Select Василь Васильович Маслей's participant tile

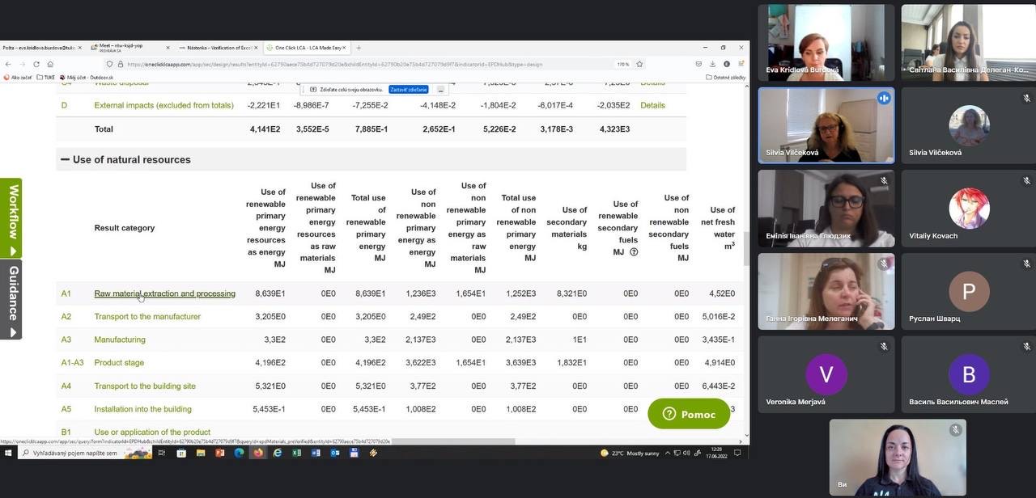[x=969, y=375]
